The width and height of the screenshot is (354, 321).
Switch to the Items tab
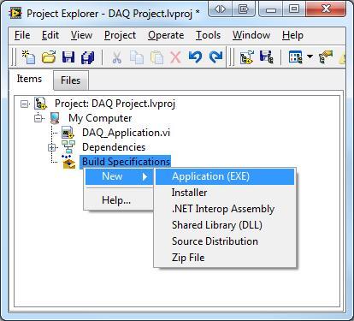coord(29,79)
